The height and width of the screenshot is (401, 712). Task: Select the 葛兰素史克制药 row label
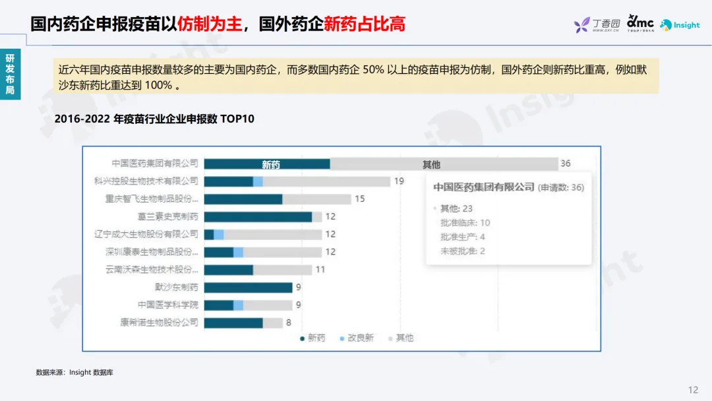pos(168,216)
